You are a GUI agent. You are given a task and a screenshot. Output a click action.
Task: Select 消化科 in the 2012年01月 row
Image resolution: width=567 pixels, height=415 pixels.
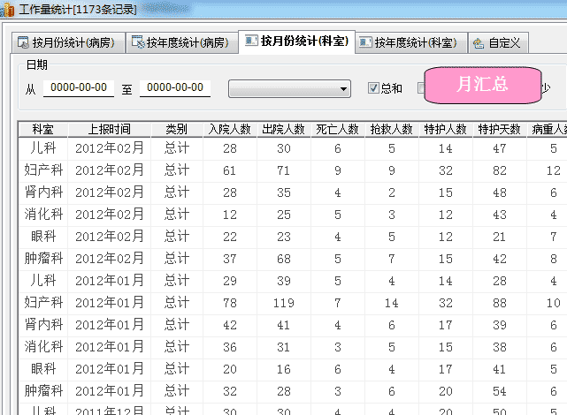pyautogui.click(x=43, y=346)
